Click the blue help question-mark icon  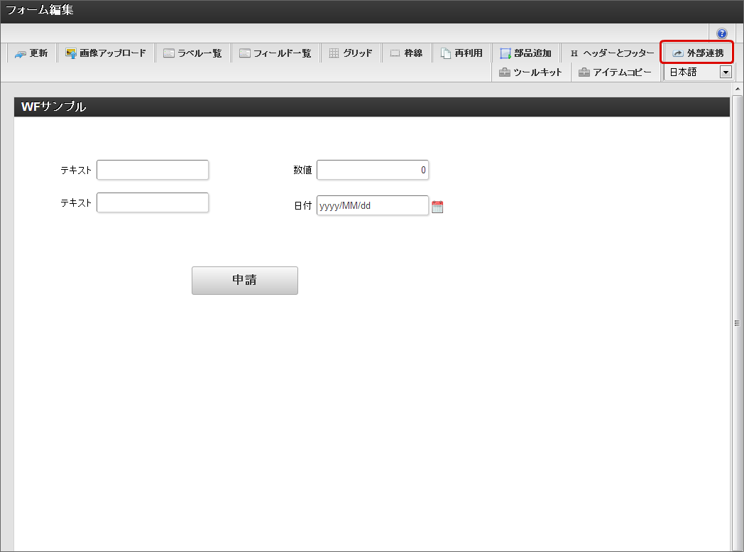721,33
